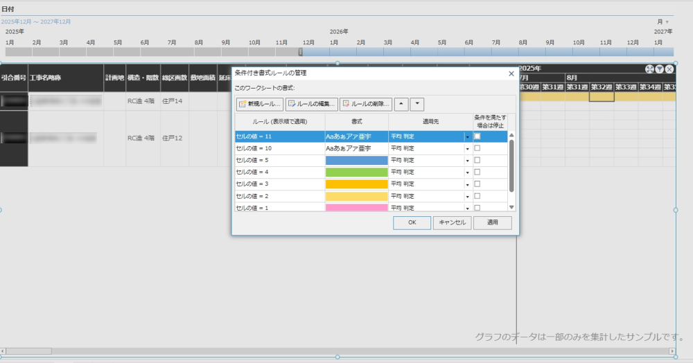The image size is (693, 363).
Task: Click the pink format swatch of rule = 1
Action: click(x=357, y=208)
